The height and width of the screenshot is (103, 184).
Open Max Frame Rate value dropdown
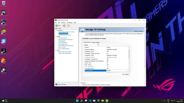pos(127,71)
